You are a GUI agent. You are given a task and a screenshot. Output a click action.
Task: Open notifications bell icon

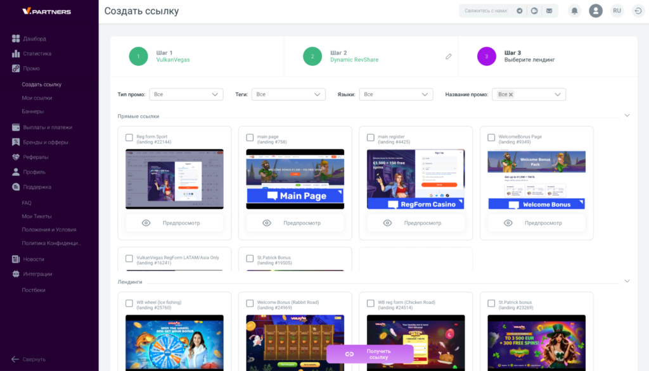pyautogui.click(x=574, y=11)
